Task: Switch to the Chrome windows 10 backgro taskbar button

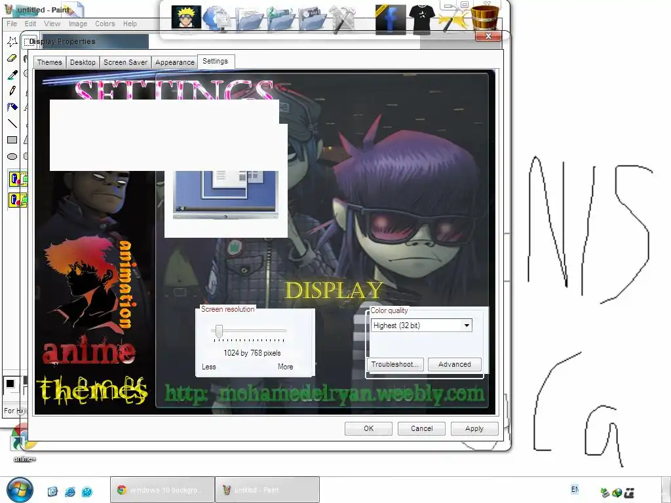Action: [163, 490]
